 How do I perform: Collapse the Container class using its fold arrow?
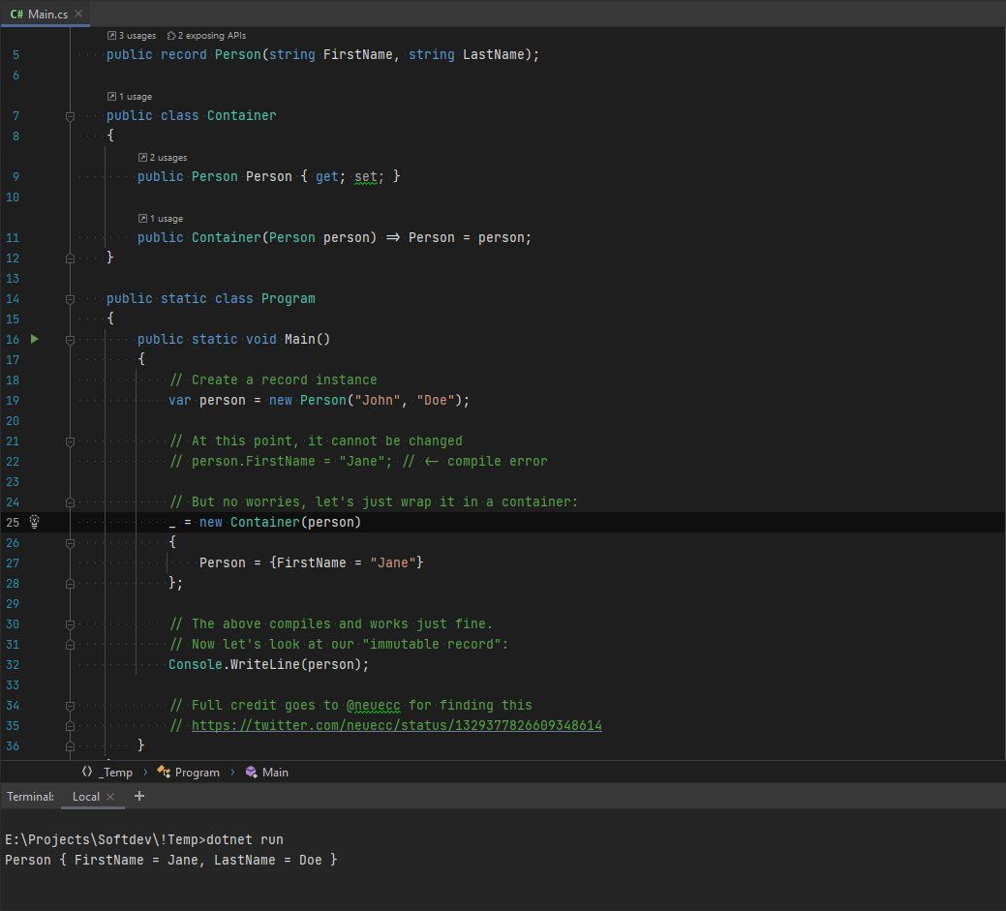[x=70, y=116]
